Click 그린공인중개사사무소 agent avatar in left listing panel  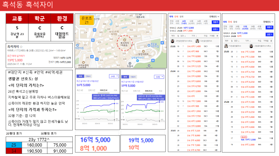(x=173, y=41)
